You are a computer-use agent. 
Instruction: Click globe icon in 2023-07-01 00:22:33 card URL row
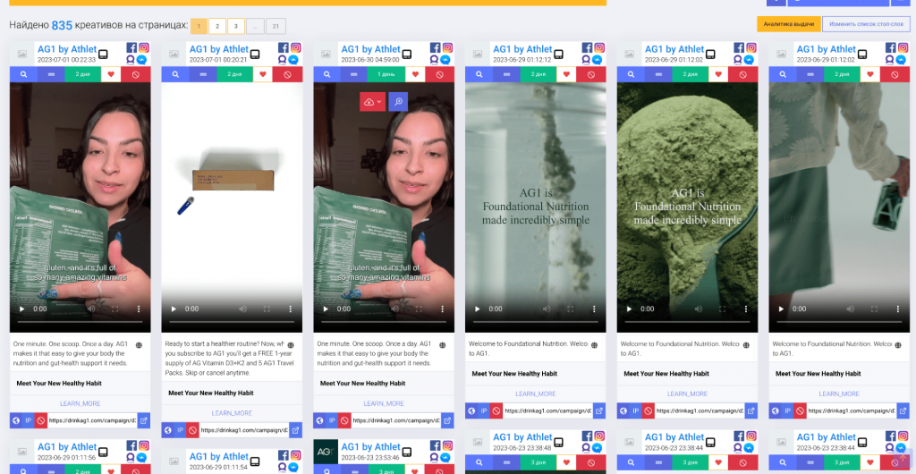(16, 420)
